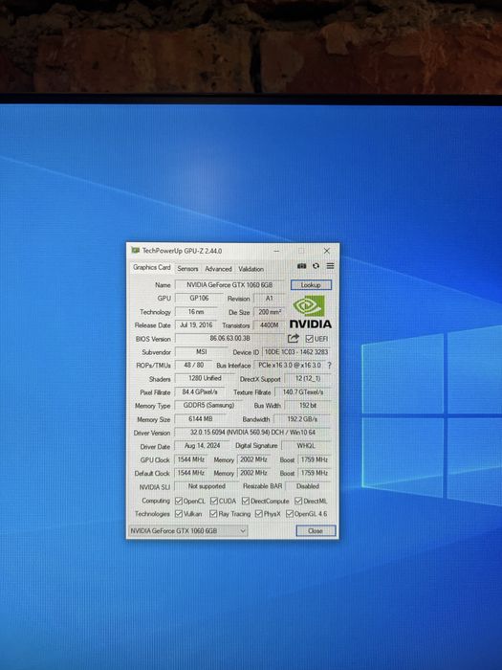Open the GPU-Z hamburger menu

[331, 266]
